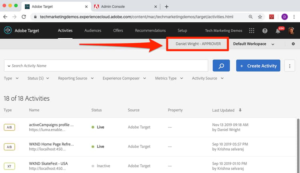Click the browser forward arrow
The image size is (300, 173).
14,17
